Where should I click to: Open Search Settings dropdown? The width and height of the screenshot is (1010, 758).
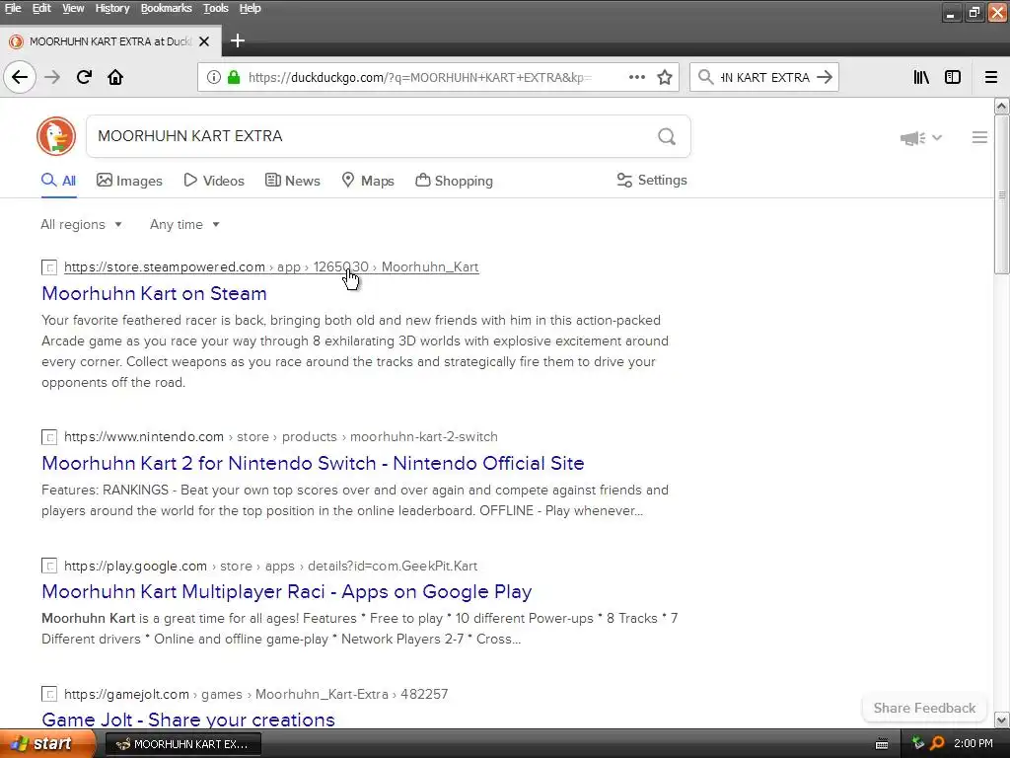[652, 180]
